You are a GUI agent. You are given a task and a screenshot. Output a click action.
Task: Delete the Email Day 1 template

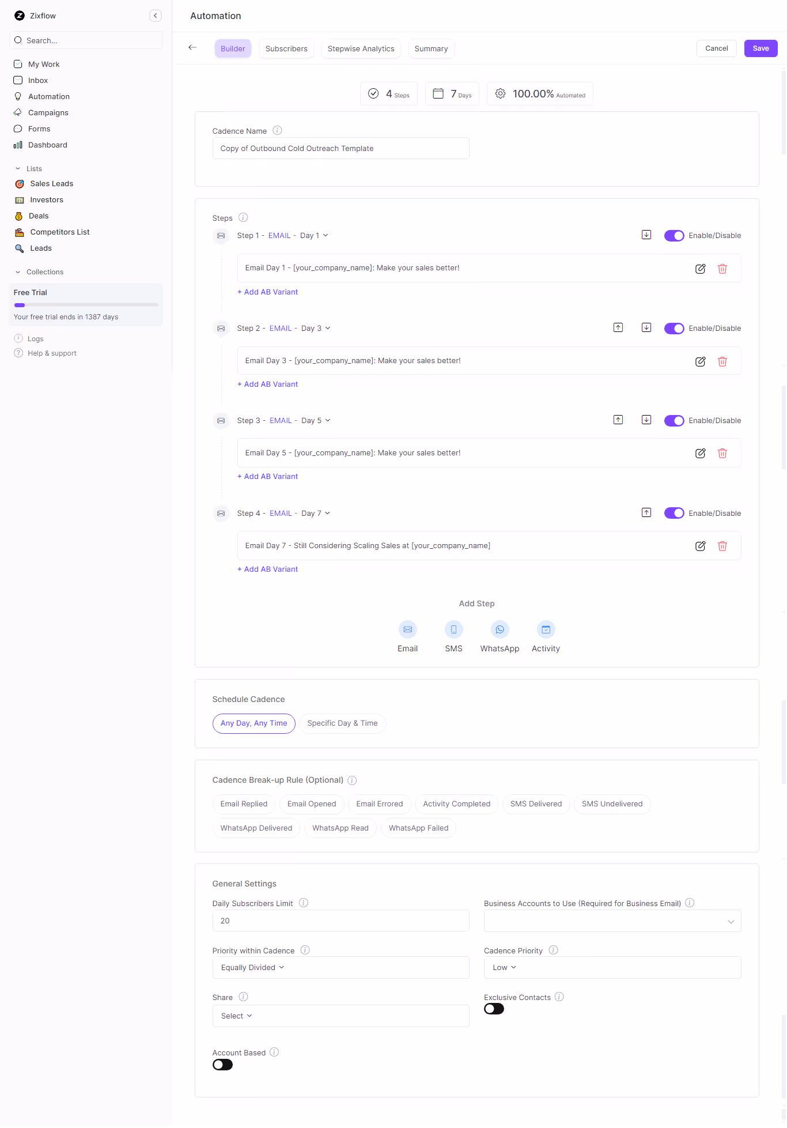[x=722, y=269]
